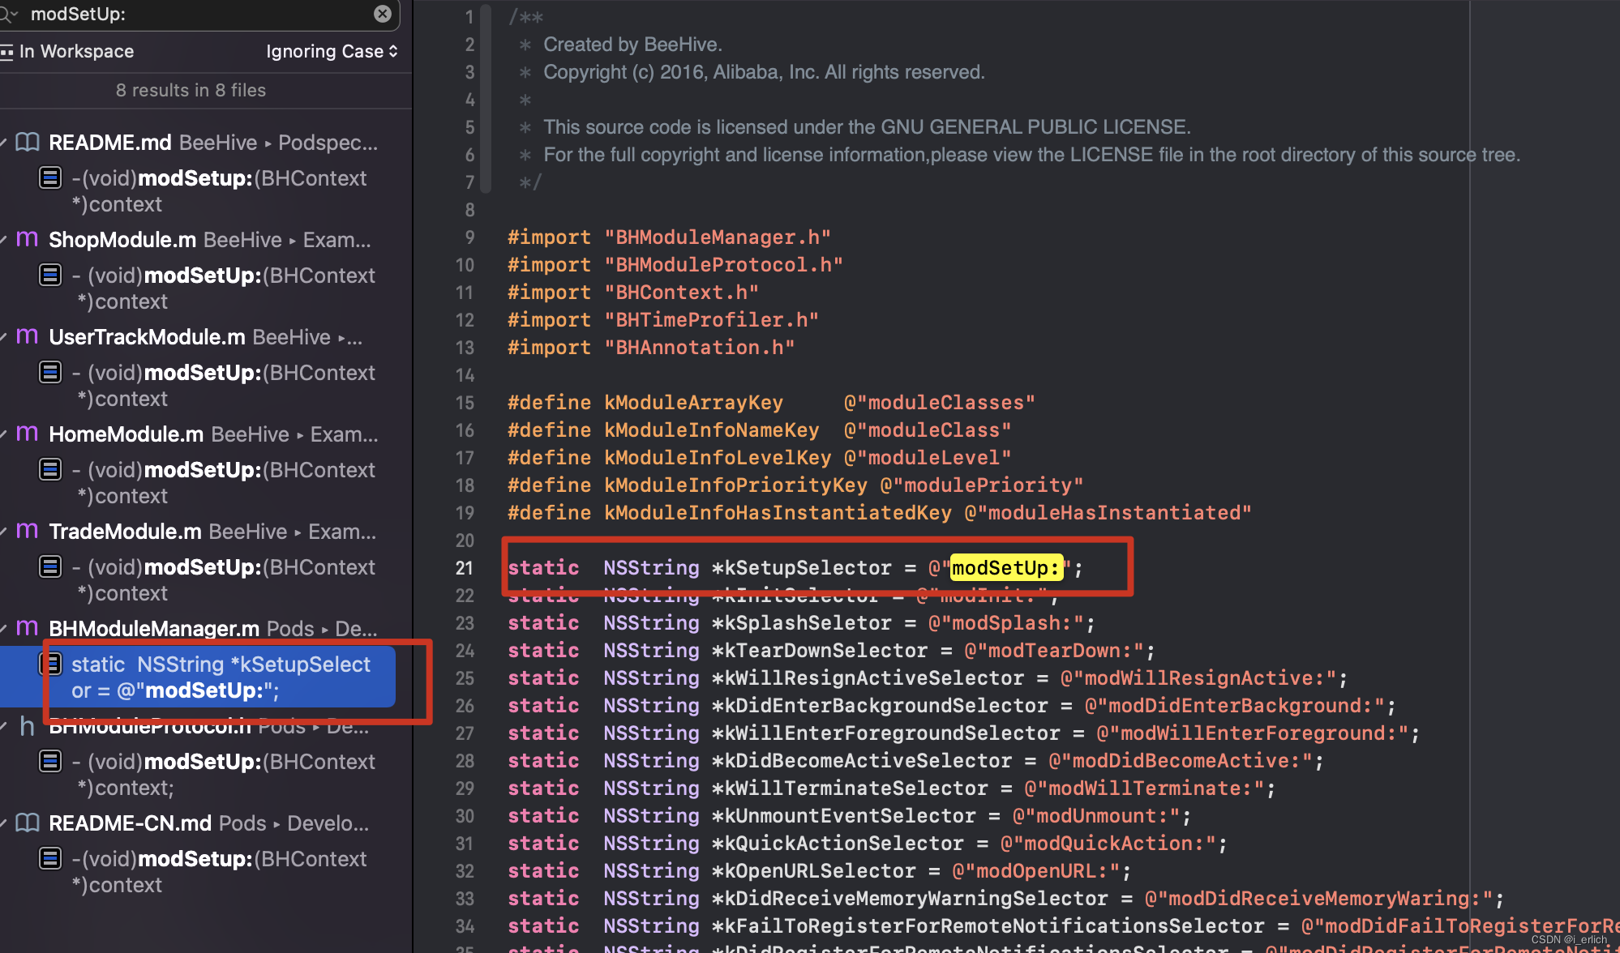This screenshot has width=1620, height=953.
Task: Click the kUnmountEventSelector declaration line
Action: click(x=850, y=816)
